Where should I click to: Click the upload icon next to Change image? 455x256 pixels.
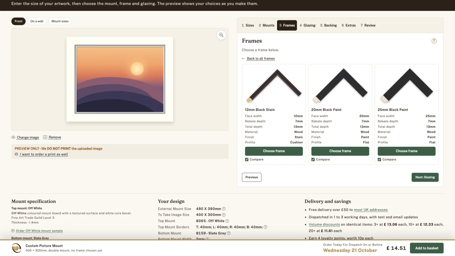coord(13,137)
